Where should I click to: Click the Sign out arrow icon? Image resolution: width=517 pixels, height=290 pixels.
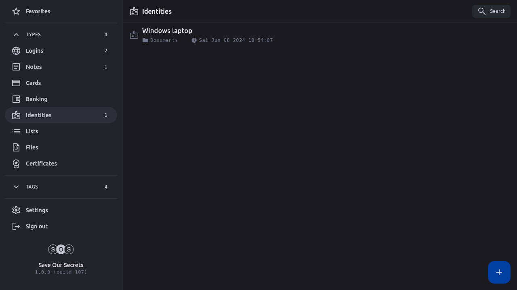16,226
